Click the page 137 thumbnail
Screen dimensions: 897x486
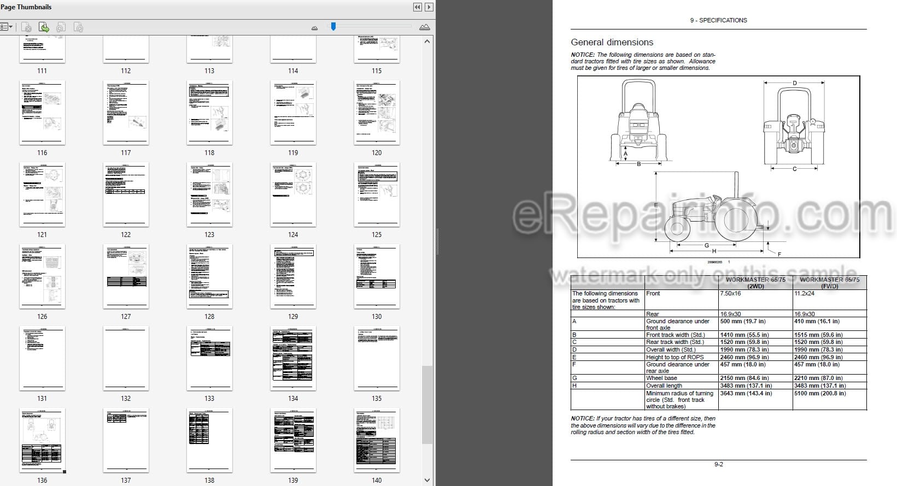126,440
